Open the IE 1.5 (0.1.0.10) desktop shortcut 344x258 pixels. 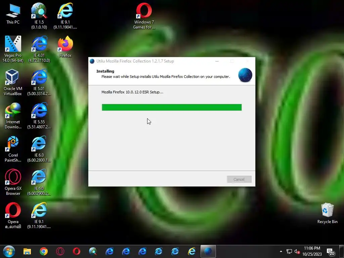tap(39, 16)
